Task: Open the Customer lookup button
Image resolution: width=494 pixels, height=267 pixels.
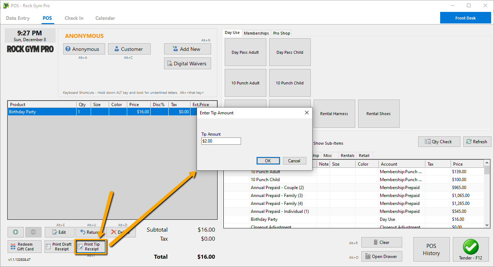Action: point(129,49)
